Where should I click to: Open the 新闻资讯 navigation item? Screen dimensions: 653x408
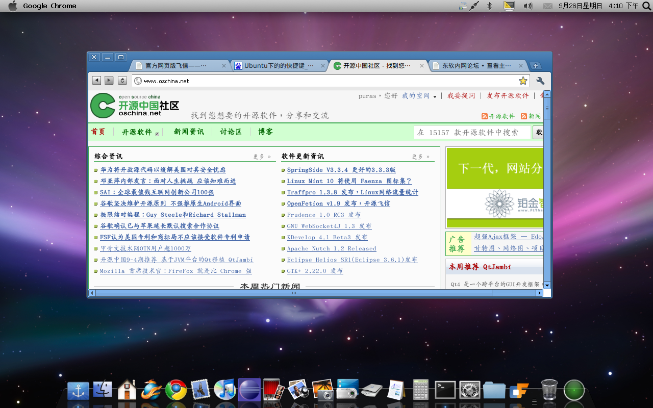tap(189, 132)
